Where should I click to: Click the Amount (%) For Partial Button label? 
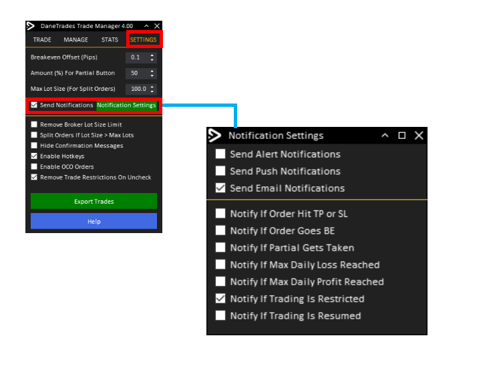coord(73,73)
